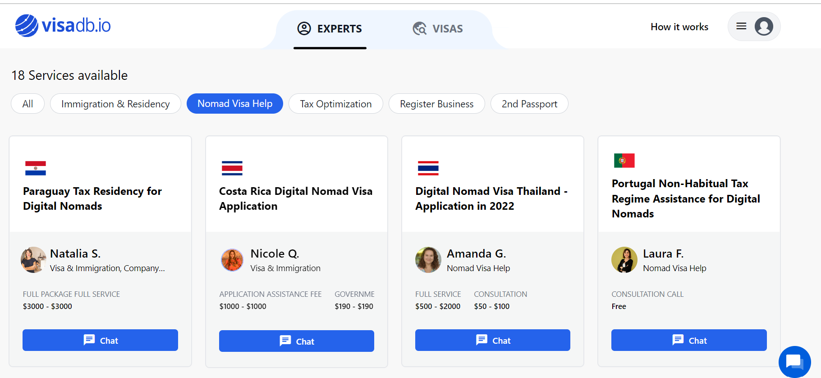Click the Paraguay flag icon
This screenshot has width=821, height=378.
click(x=36, y=168)
